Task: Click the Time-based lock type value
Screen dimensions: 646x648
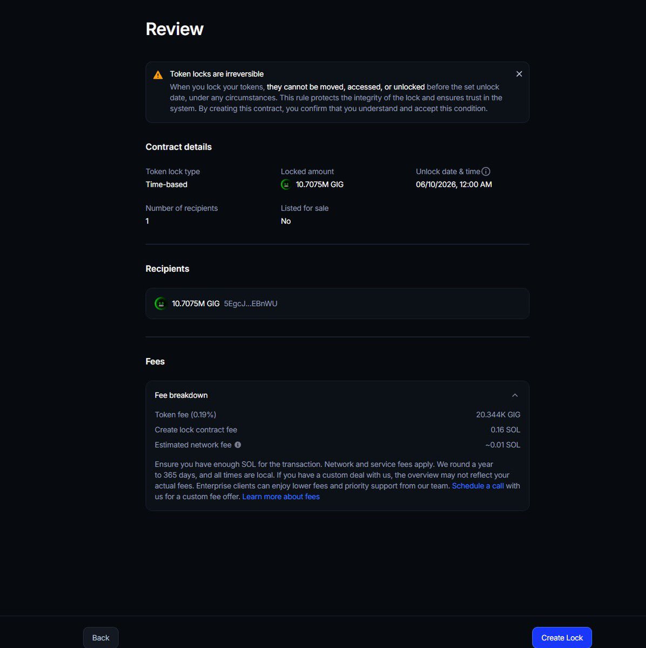Action: pos(166,185)
